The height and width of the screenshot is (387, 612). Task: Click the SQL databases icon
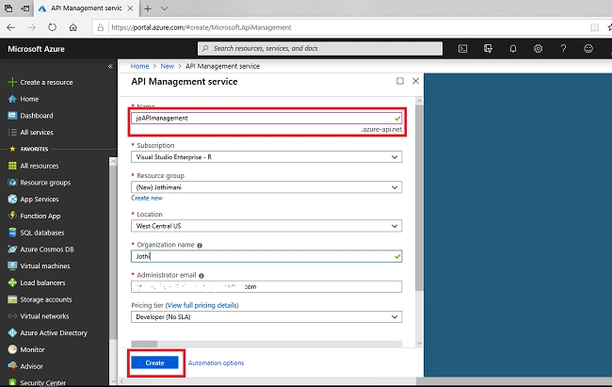pyautogui.click(x=12, y=233)
